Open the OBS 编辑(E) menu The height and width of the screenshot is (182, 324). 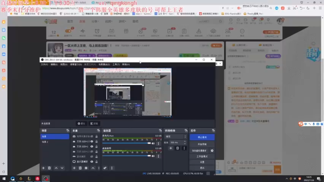(x=54, y=64)
